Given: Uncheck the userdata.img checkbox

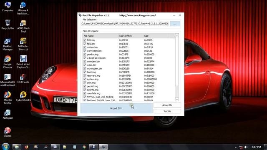Looking at the screenshot, I should click(x=85, y=93).
